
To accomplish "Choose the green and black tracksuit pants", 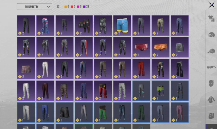I will pos(103,112).
